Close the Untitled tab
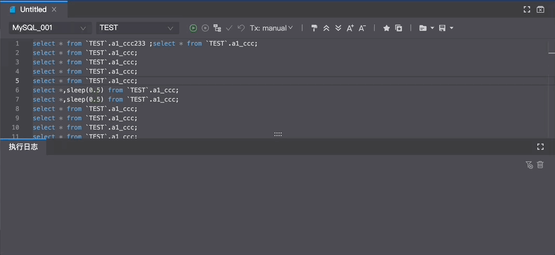 [54, 9]
